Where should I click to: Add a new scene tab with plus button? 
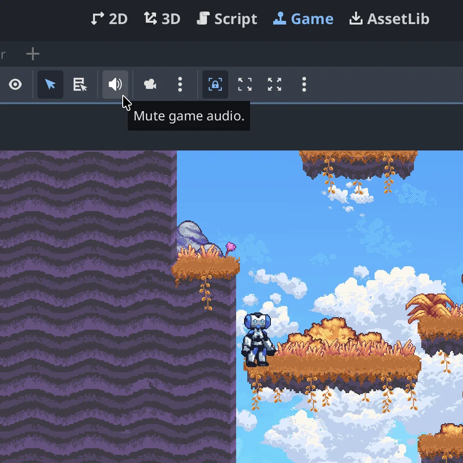pyautogui.click(x=32, y=54)
